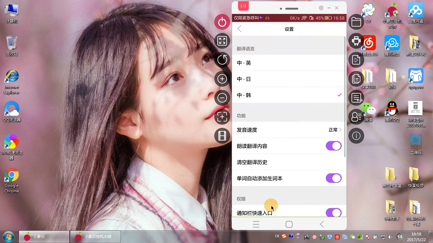Select 中 - 日 translation language
Screen dimensions: 433x243
[x=289, y=79]
